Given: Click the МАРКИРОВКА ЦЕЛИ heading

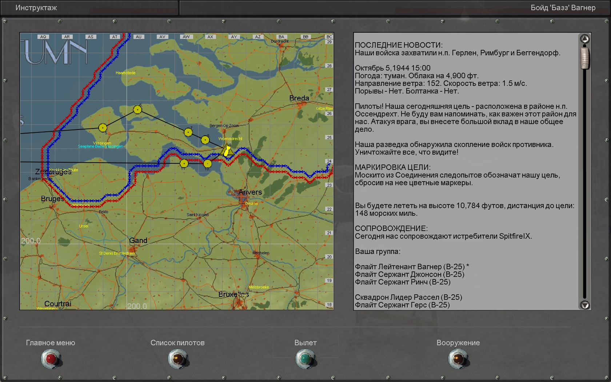Looking at the screenshot, I should tap(393, 167).
